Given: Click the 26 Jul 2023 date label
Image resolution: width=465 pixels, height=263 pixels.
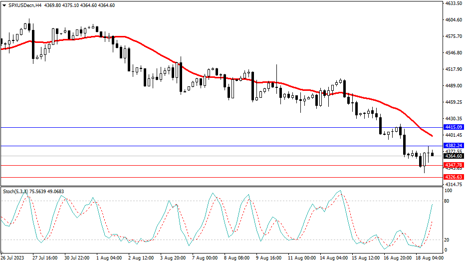Looking at the screenshot, I should point(13,259).
